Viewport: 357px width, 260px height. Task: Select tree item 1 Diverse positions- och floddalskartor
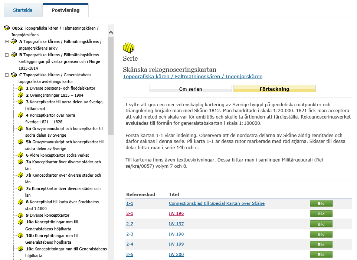click(x=60, y=88)
